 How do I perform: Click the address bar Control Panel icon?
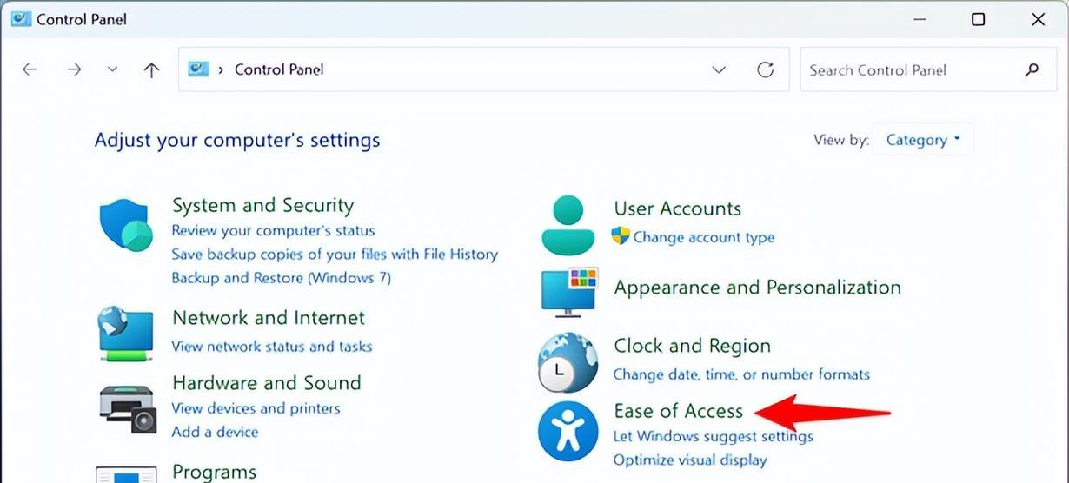click(199, 69)
